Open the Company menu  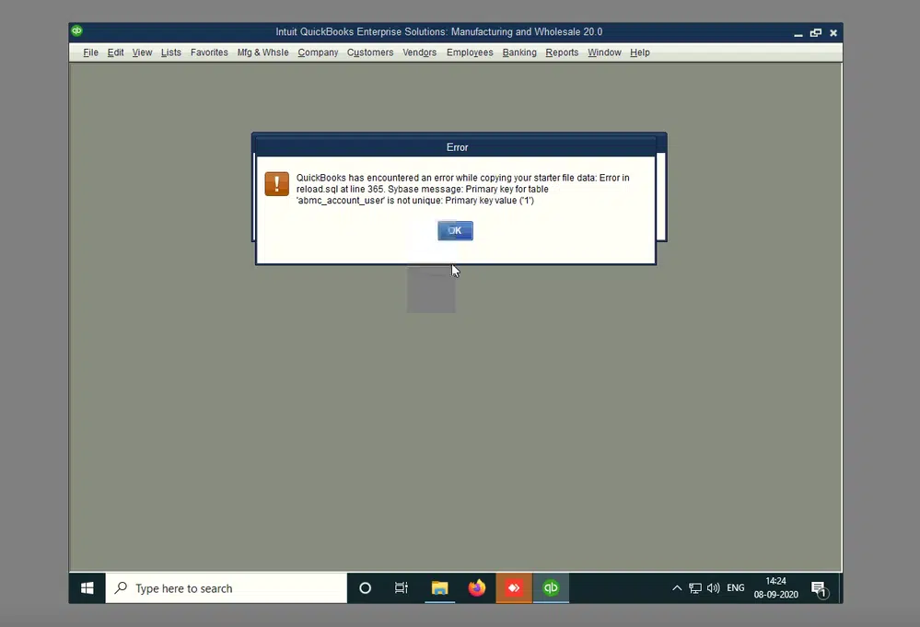[x=318, y=52]
